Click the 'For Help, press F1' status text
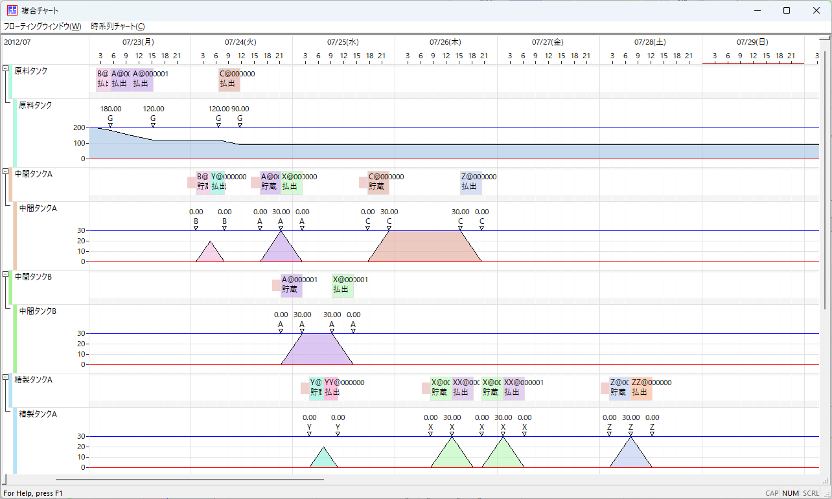832x499 pixels. [x=33, y=493]
